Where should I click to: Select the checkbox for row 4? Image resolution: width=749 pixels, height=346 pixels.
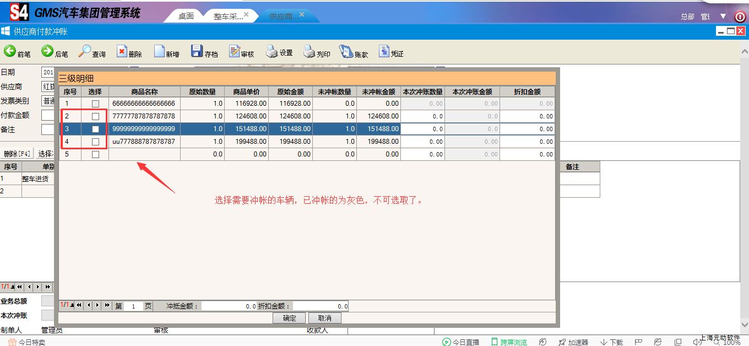point(95,142)
